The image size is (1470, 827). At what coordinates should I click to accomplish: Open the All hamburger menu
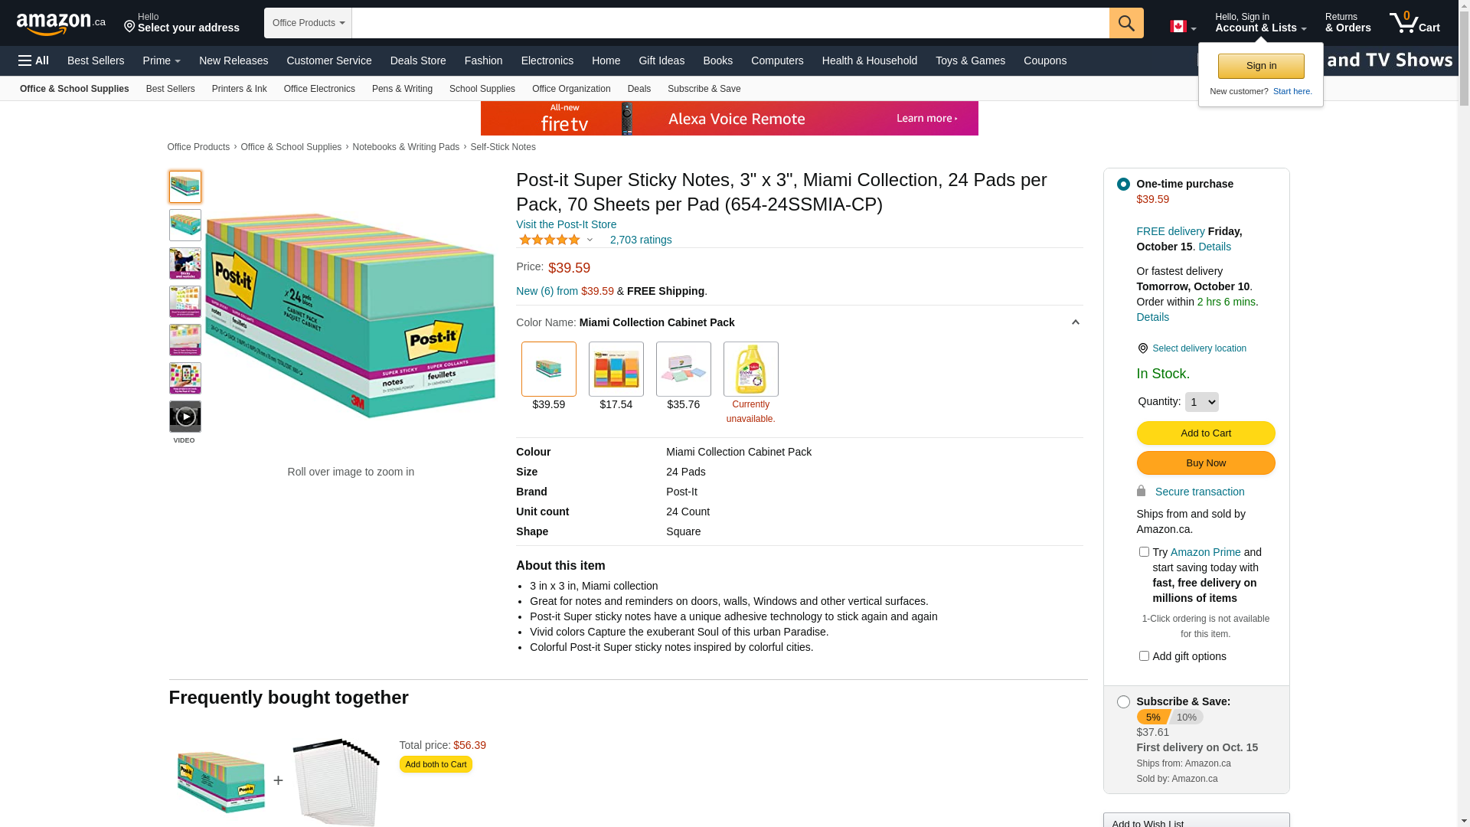[x=34, y=60]
